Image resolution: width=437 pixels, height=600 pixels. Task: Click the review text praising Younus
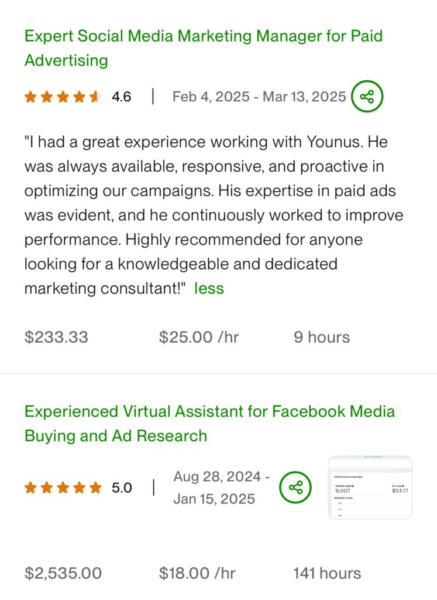[x=213, y=215]
